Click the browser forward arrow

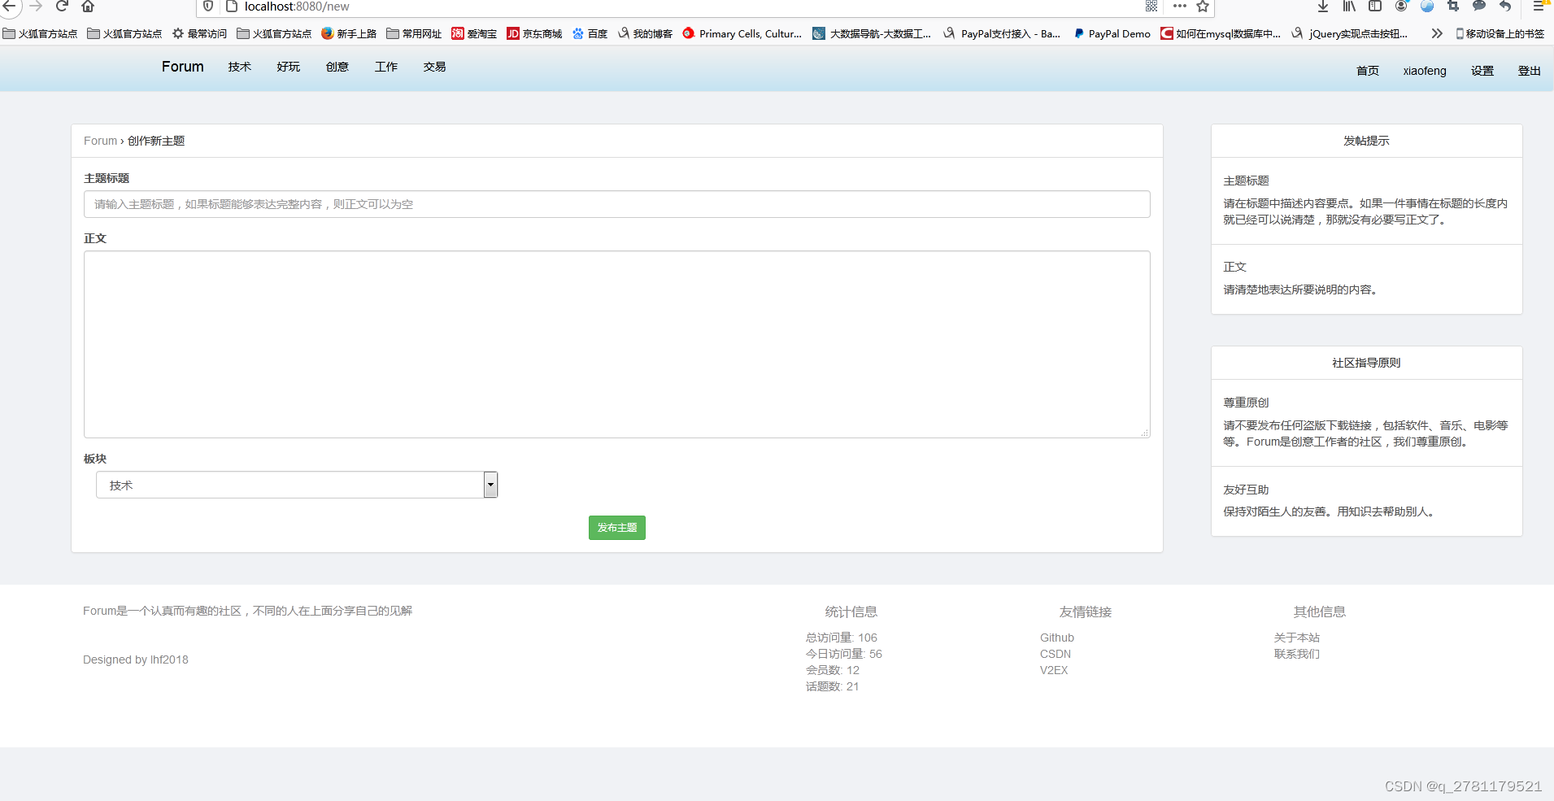(36, 7)
